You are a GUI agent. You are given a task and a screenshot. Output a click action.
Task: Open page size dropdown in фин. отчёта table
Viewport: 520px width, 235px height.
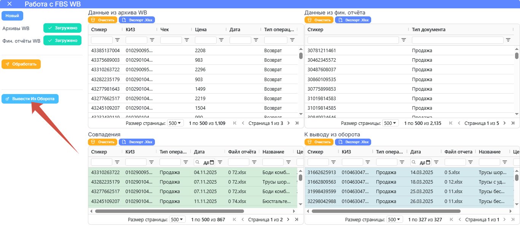(x=391, y=123)
